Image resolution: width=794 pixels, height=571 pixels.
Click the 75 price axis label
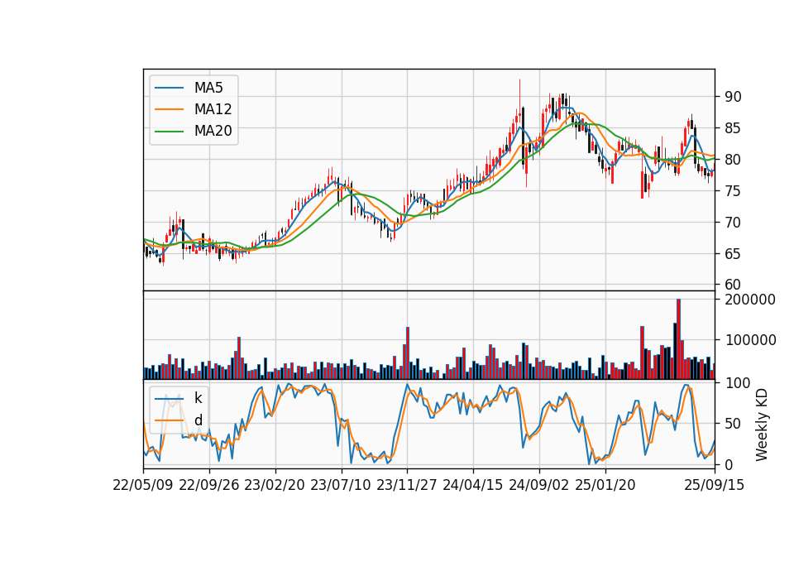coord(733,191)
